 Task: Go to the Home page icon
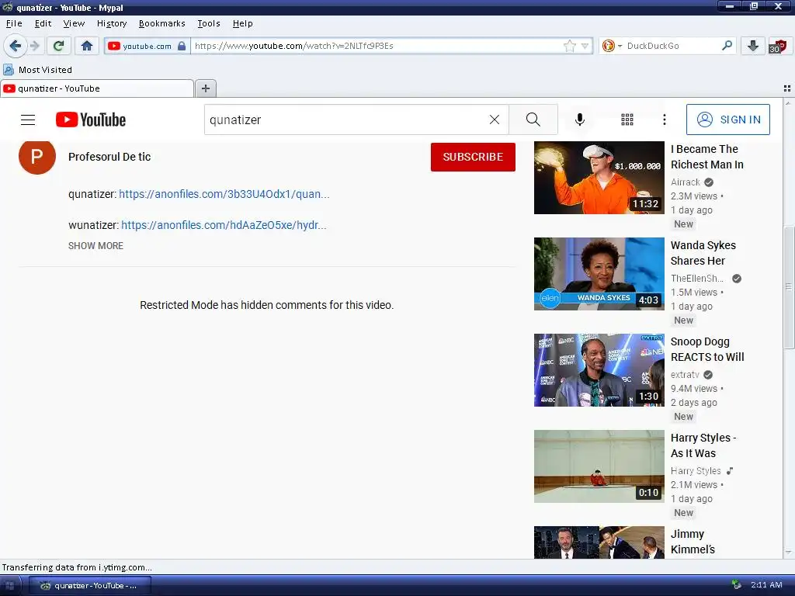pyautogui.click(x=87, y=46)
